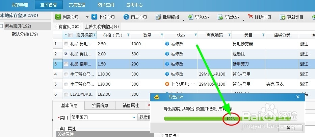Click status info icon in row 3
Image resolution: width=315 pixels, height=137 pixels.
(167, 64)
